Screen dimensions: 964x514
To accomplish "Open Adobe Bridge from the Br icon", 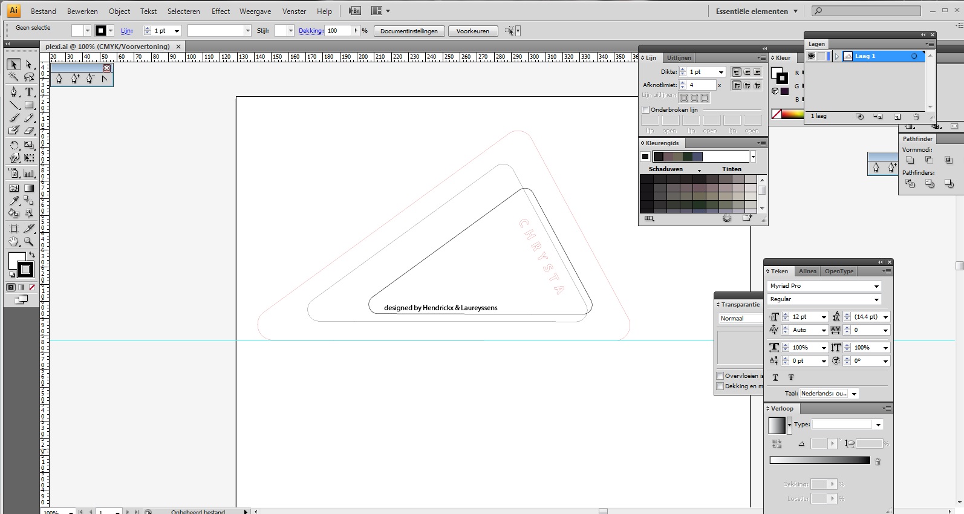I will 355,11.
